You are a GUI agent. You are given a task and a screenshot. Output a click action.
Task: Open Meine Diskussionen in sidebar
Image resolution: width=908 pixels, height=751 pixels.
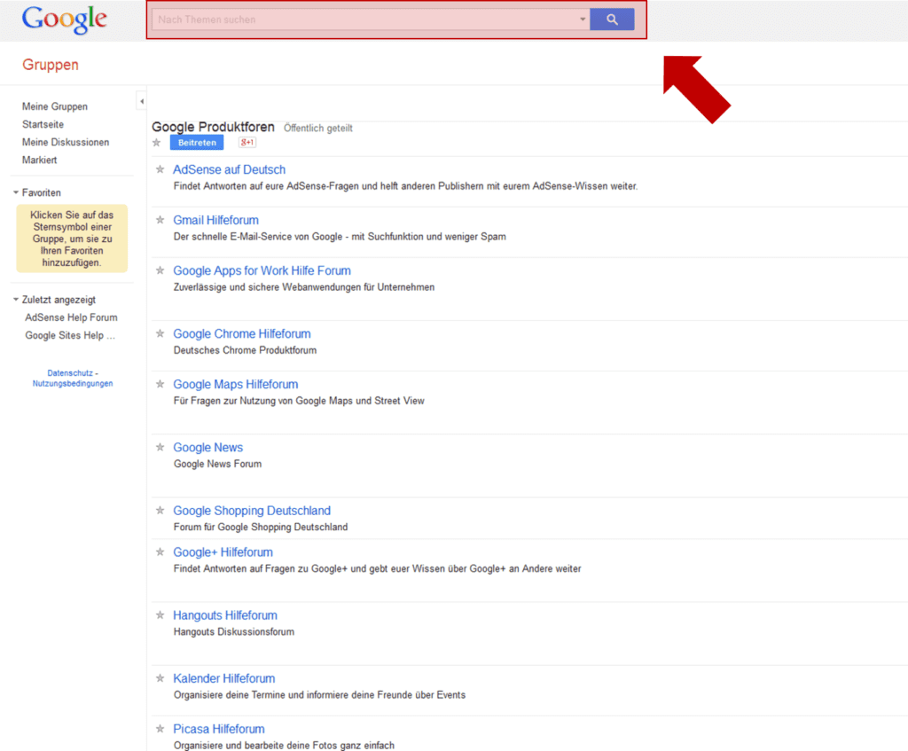(x=66, y=143)
